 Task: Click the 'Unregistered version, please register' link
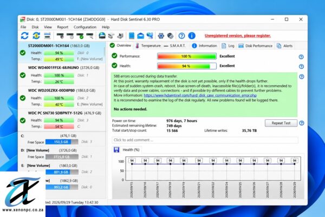point(238,36)
